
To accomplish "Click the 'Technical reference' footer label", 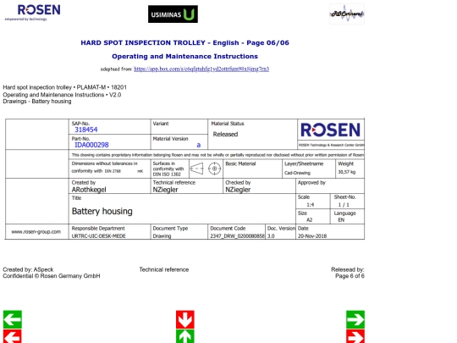I will pyautogui.click(x=164, y=269).
